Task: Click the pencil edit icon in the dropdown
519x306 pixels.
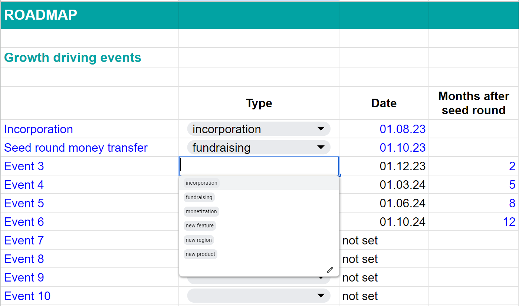Action: click(x=329, y=270)
